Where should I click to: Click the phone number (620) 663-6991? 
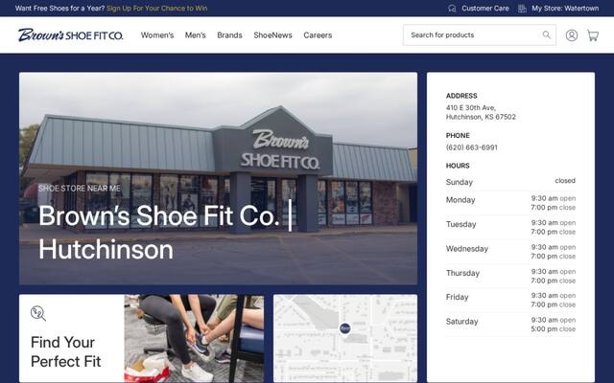(x=471, y=147)
